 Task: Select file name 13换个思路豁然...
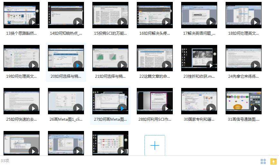(21, 33)
